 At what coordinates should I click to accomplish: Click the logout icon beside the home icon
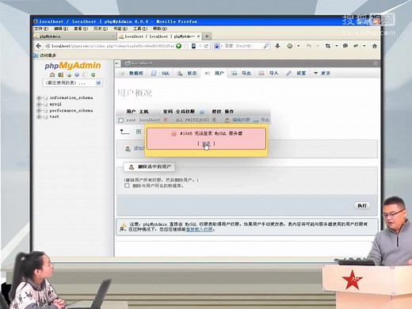tap(60, 75)
